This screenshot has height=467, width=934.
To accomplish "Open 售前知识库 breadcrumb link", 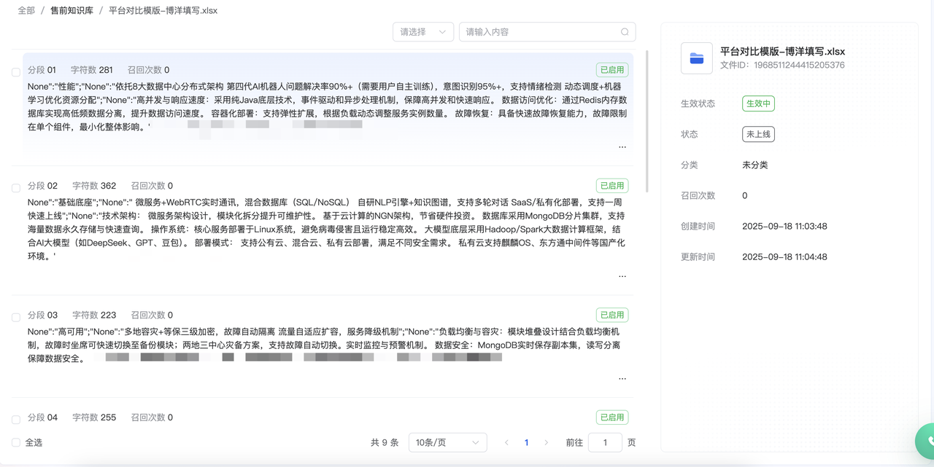I will 72,11.
